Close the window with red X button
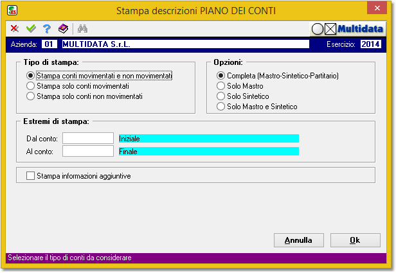396x273 pixels. point(377,8)
